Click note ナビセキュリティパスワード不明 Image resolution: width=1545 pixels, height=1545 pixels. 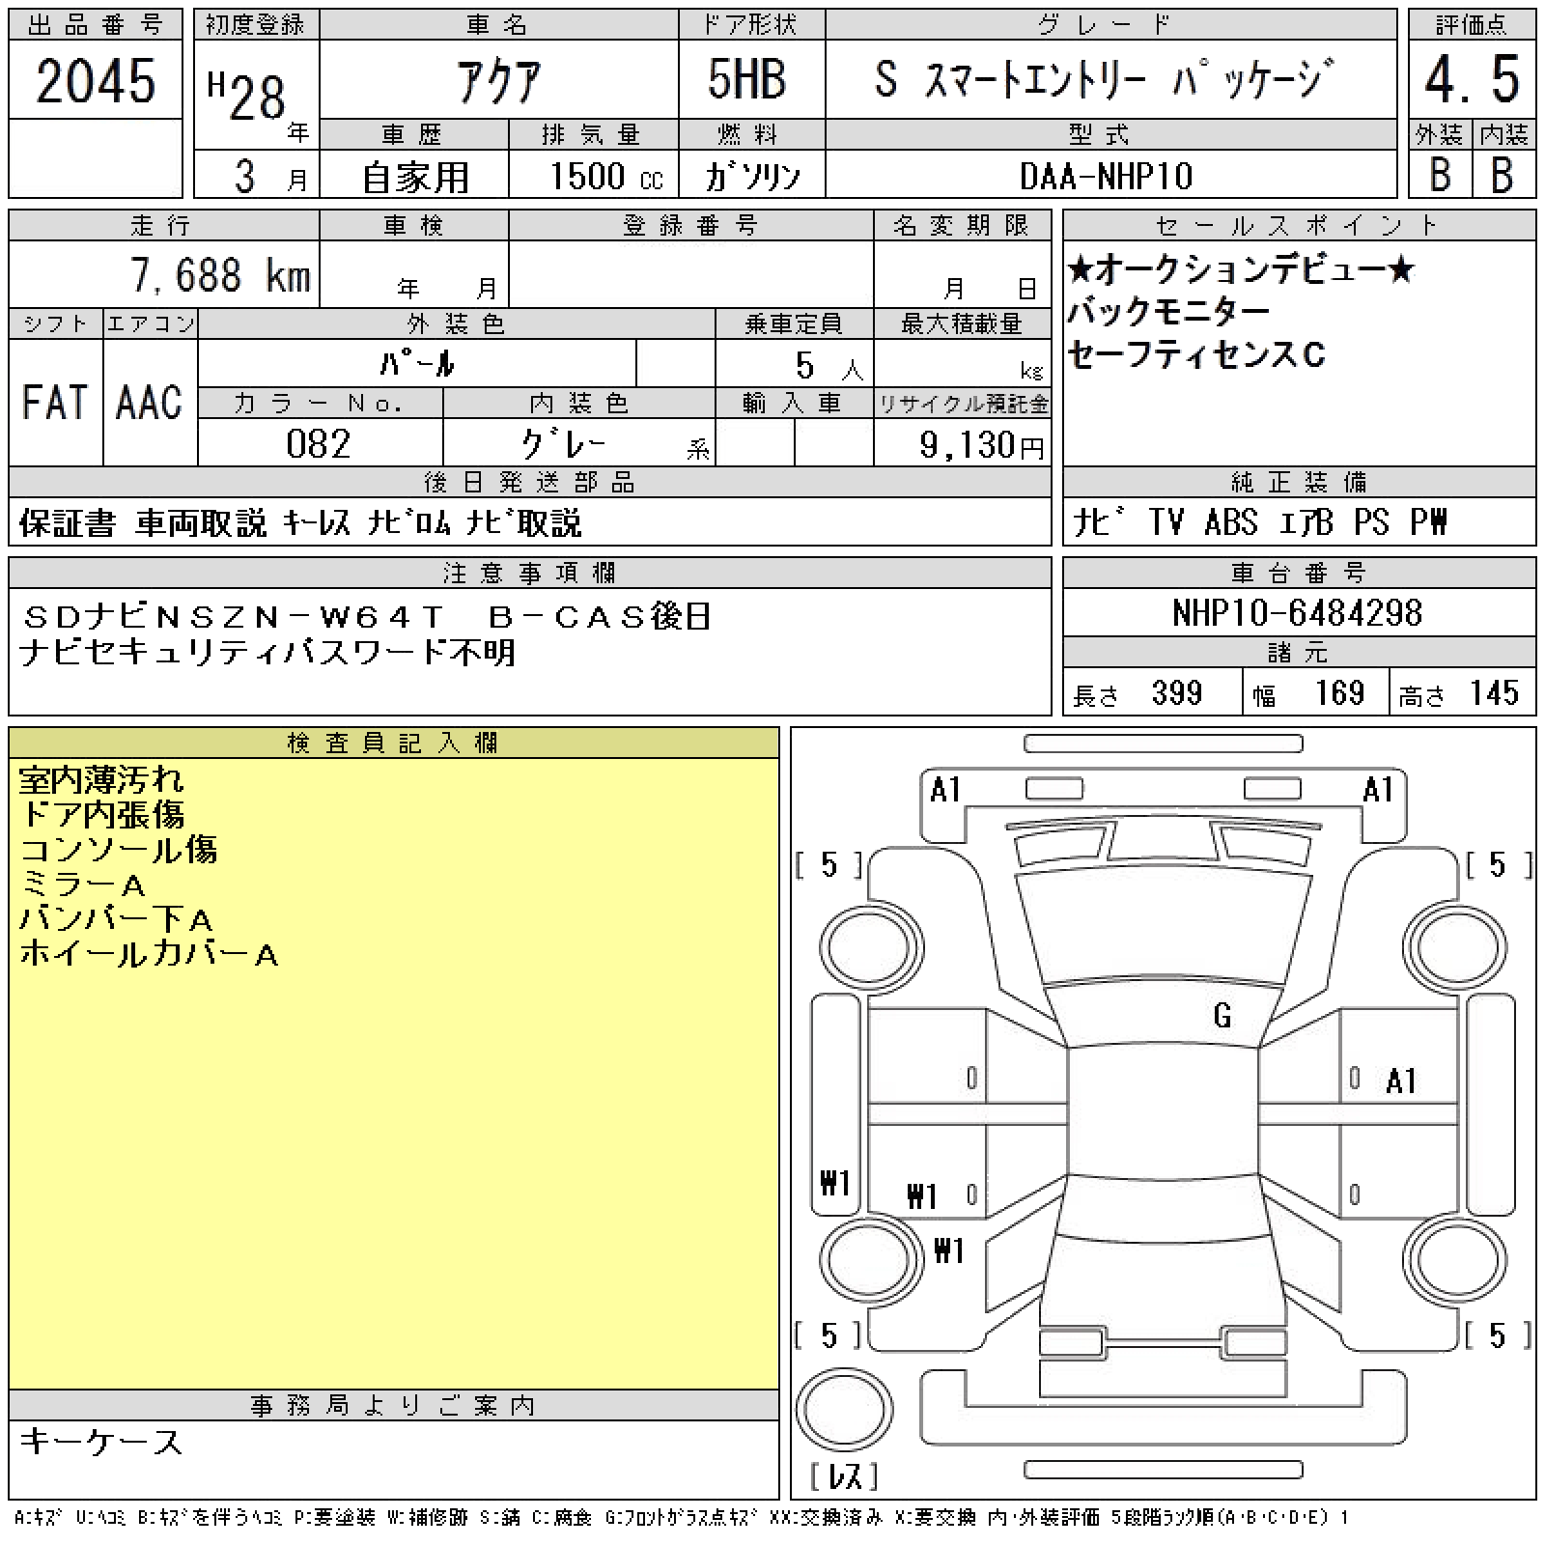coord(268,654)
